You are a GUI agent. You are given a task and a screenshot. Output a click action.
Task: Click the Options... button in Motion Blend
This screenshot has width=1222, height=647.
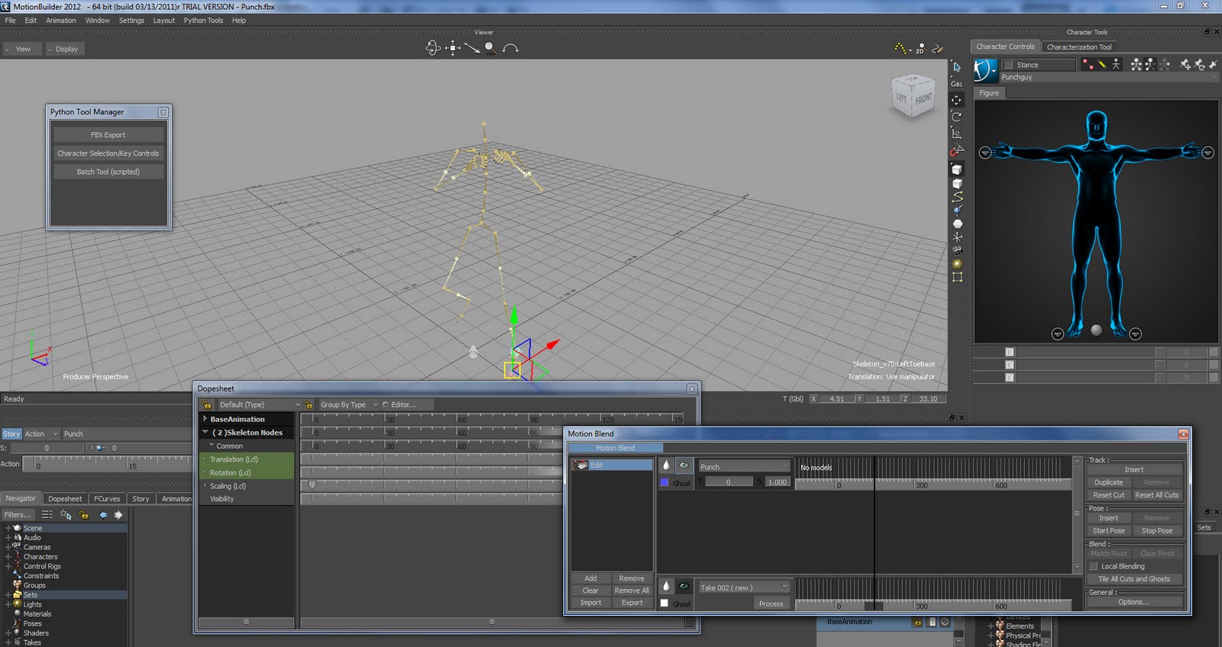(1134, 602)
